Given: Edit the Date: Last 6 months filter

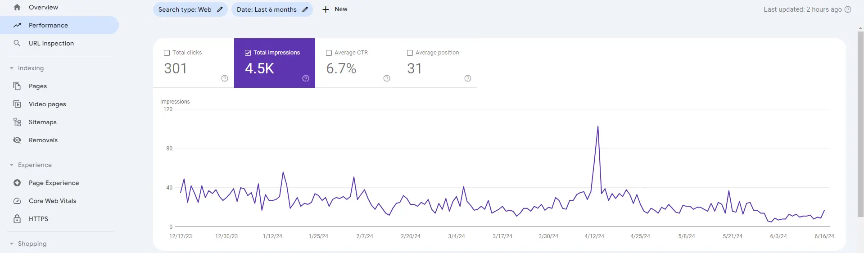Looking at the screenshot, I should pos(272,9).
